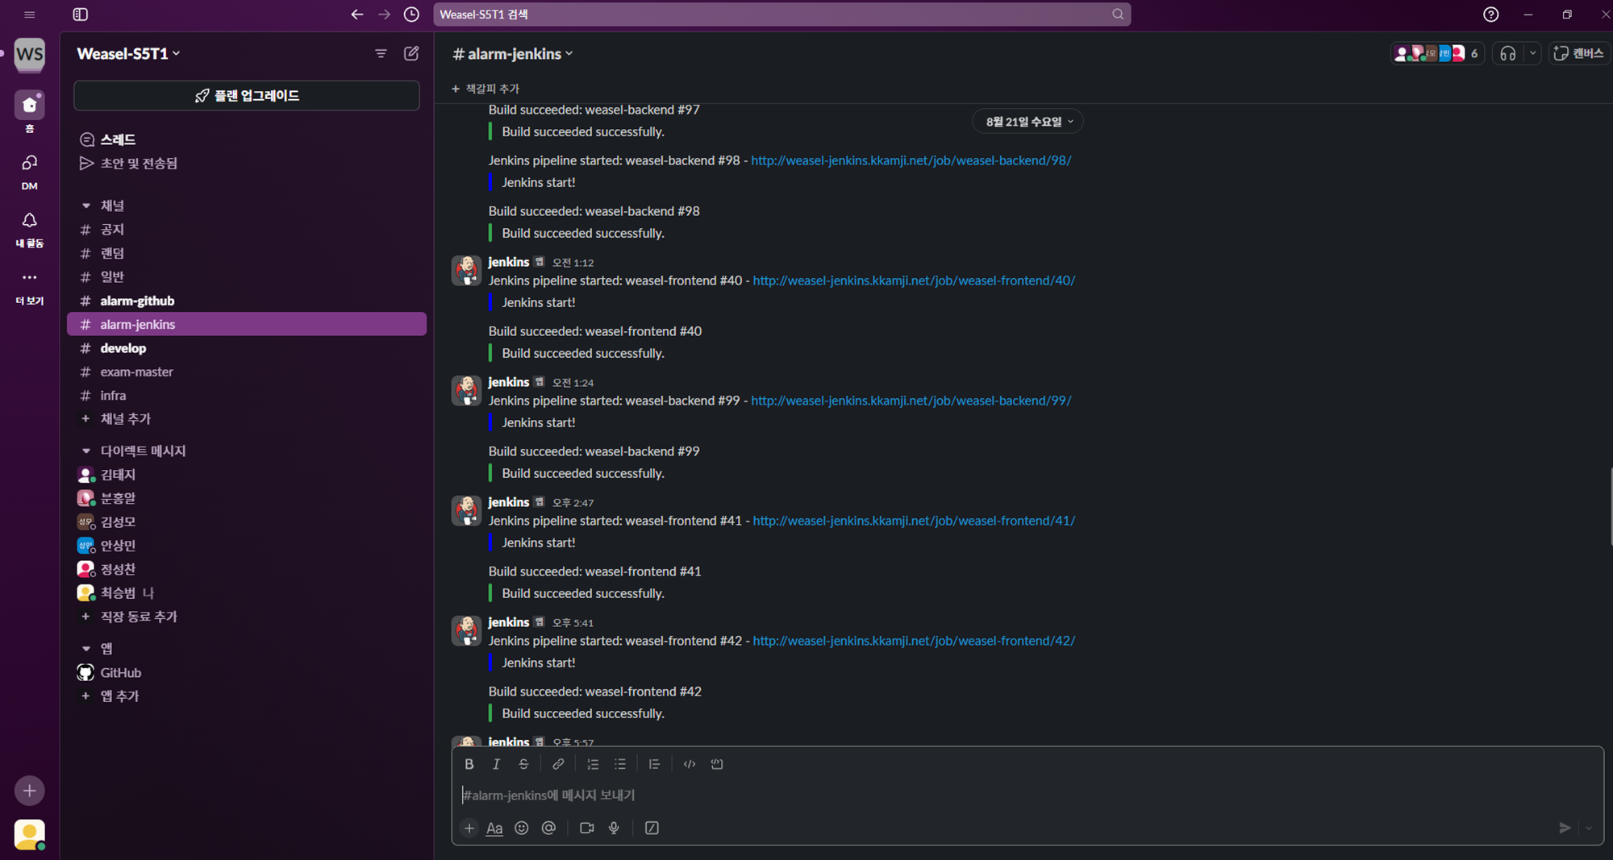The height and width of the screenshot is (860, 1613).
Task: Open the emoji picker
Action: (x=522, y=828)
